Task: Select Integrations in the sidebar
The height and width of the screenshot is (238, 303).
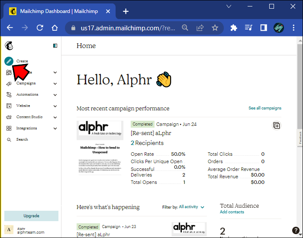Action: coord(27,128)
